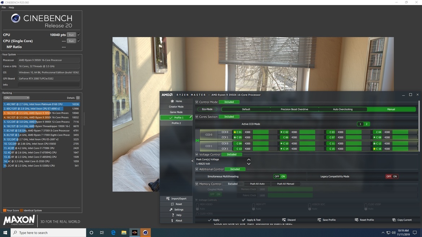Go to Home in Ryzen Master sidebar

click(x=176, y=101)
